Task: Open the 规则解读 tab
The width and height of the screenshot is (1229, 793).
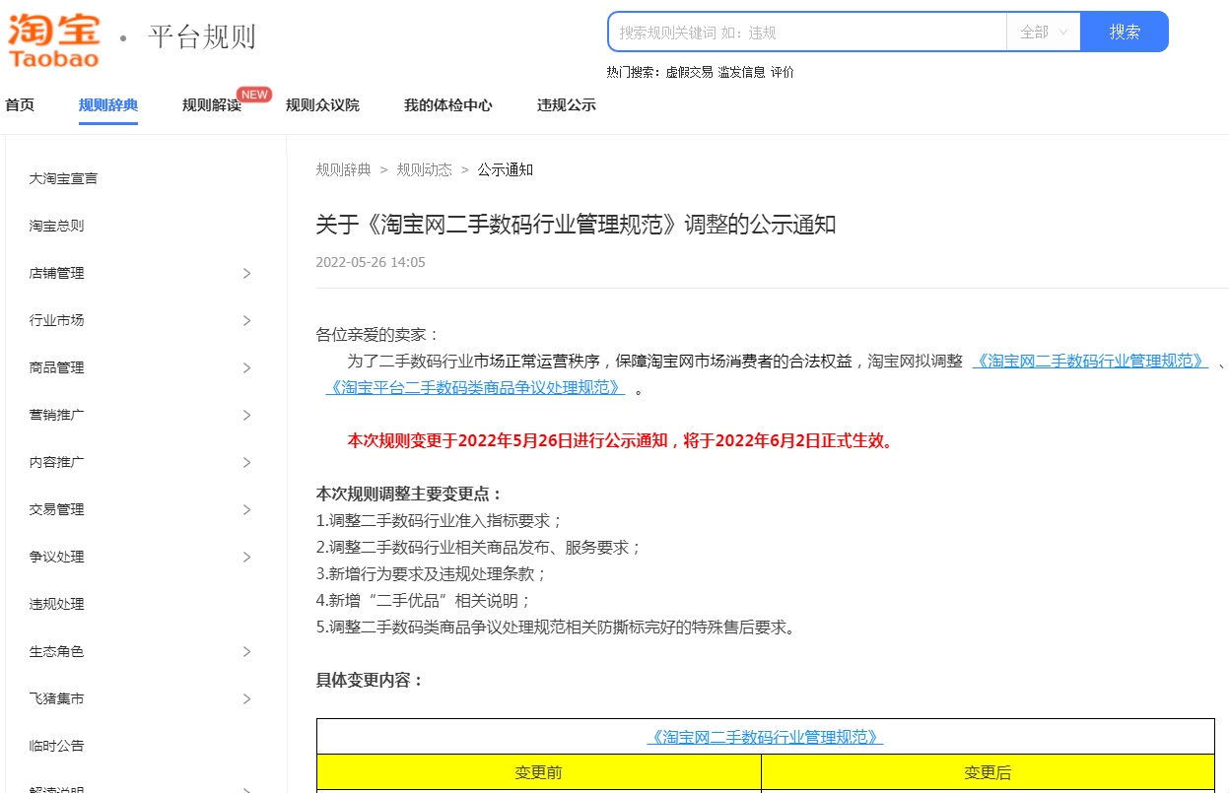Action: tap(212, 105)
